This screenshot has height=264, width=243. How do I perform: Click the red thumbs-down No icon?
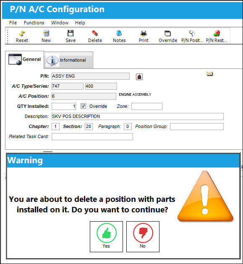coord(143,233)
